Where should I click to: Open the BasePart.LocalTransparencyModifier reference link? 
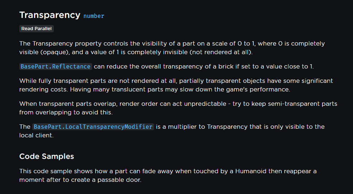click(x=93, y=127)
